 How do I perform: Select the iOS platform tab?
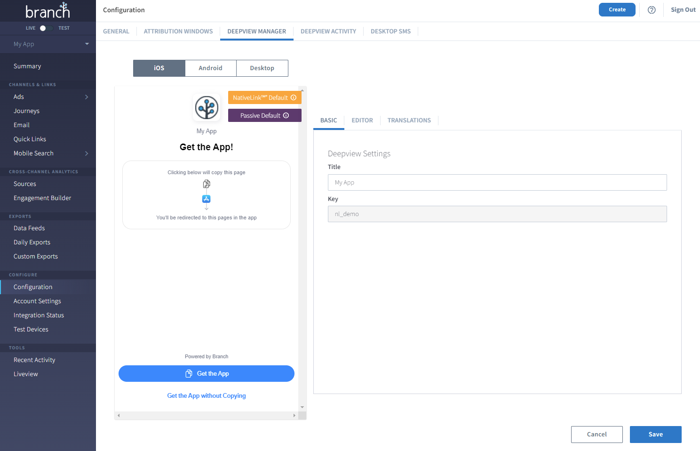pos(159,68)
